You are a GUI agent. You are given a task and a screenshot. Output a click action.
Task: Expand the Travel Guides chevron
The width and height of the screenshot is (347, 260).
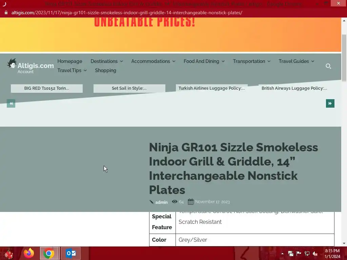tap(313, 61)
